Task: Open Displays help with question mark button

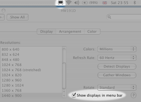Action: 133,95
